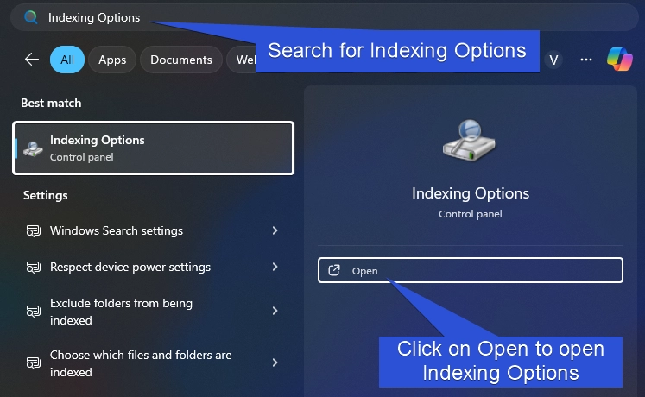Click the Indexing Options title in preview pane
This screenshot has height=397, width=645.
(x=471, y=193)
